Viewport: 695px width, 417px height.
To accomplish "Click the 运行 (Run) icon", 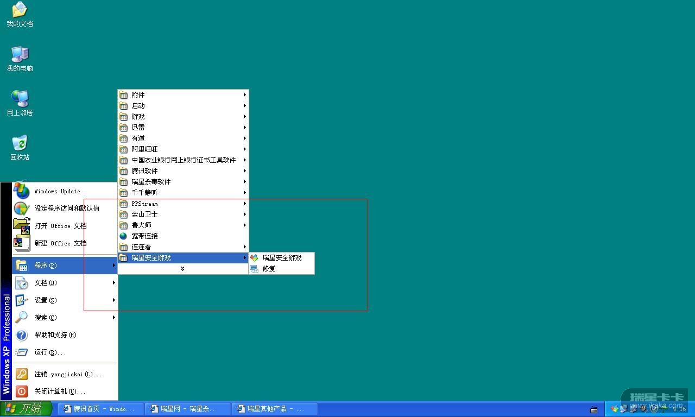I will coord(22,352).
